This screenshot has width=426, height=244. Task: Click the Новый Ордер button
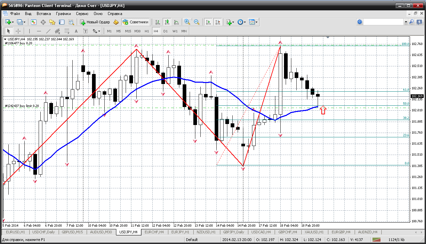click(95, 22)
